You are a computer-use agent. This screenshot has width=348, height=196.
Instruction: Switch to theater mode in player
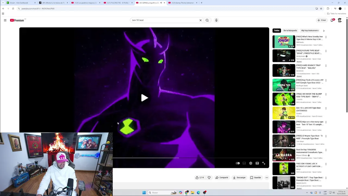point(257,163)
